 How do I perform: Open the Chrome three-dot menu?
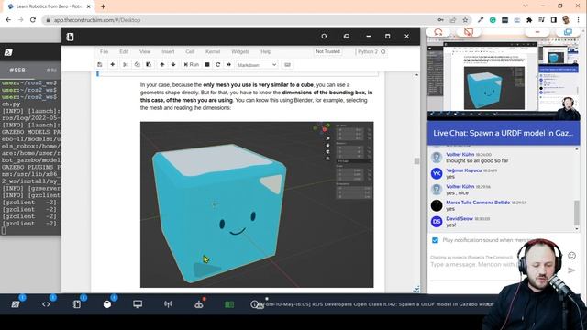click(x=579, y=20)
